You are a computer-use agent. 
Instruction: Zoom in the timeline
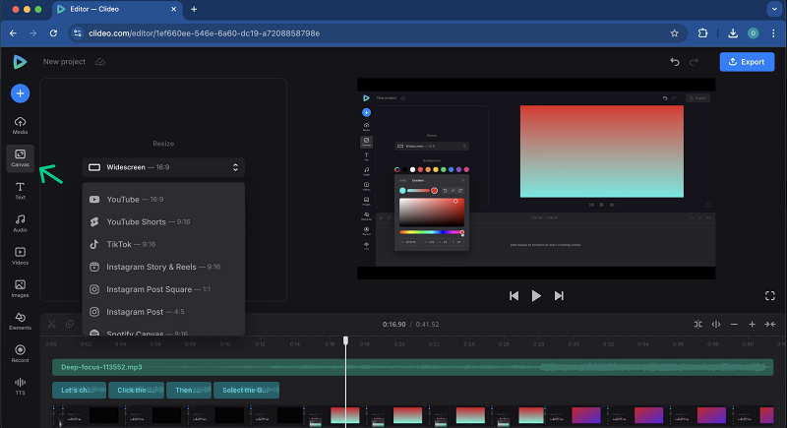pos(752,324)
